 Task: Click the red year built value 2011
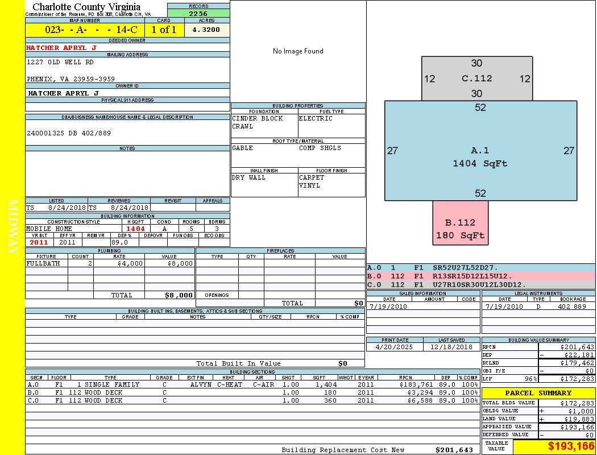[x=39, y=242]
